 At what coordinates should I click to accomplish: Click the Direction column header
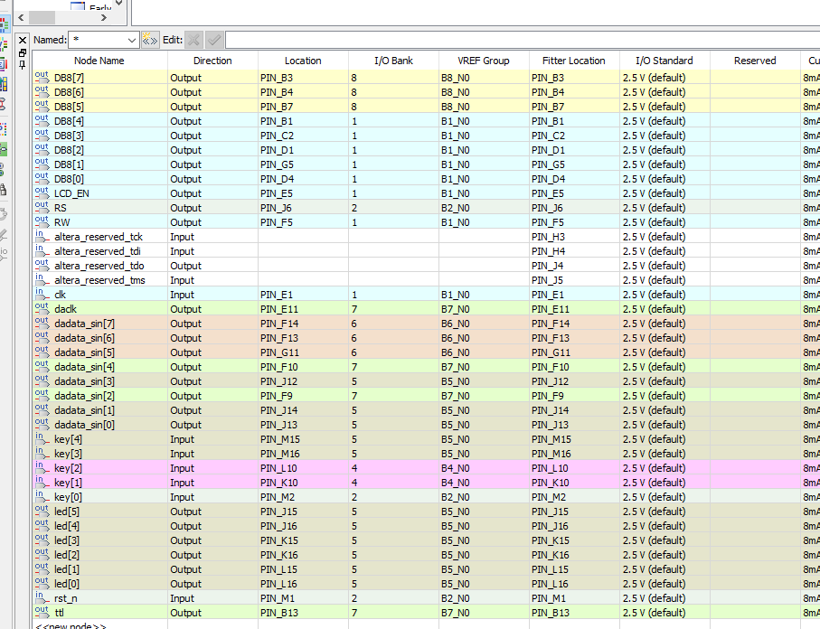212,61
